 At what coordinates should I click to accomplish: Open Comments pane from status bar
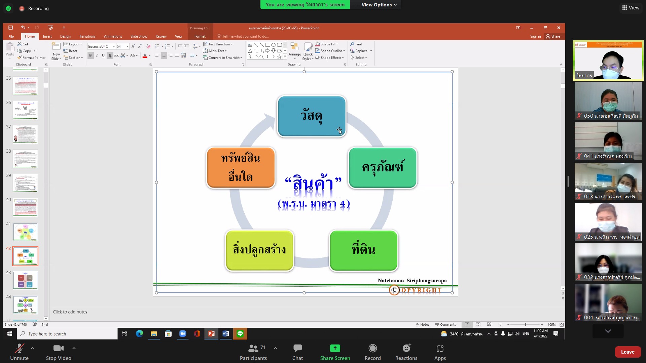click(445, 324)
